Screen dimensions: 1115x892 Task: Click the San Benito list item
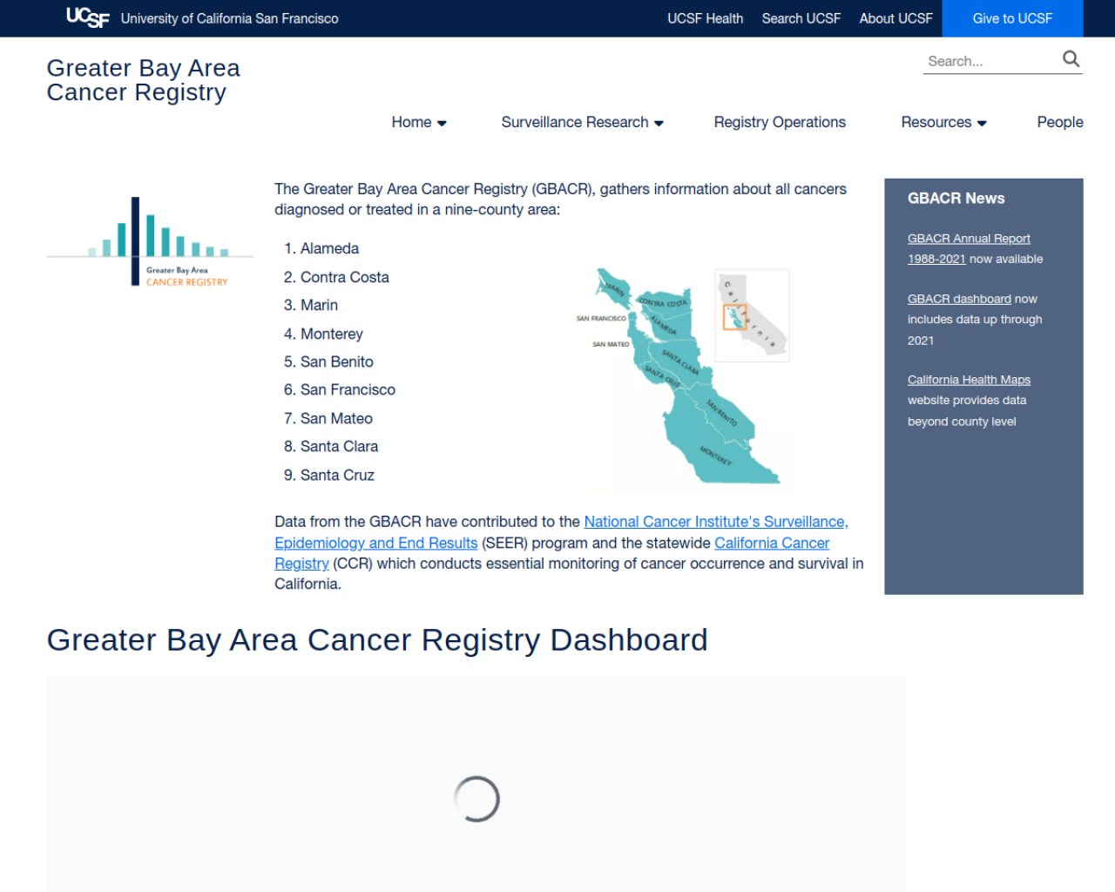(336, 362)
